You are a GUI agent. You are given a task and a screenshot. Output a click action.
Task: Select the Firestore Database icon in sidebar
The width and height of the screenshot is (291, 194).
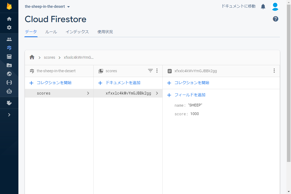coord(9,48)
